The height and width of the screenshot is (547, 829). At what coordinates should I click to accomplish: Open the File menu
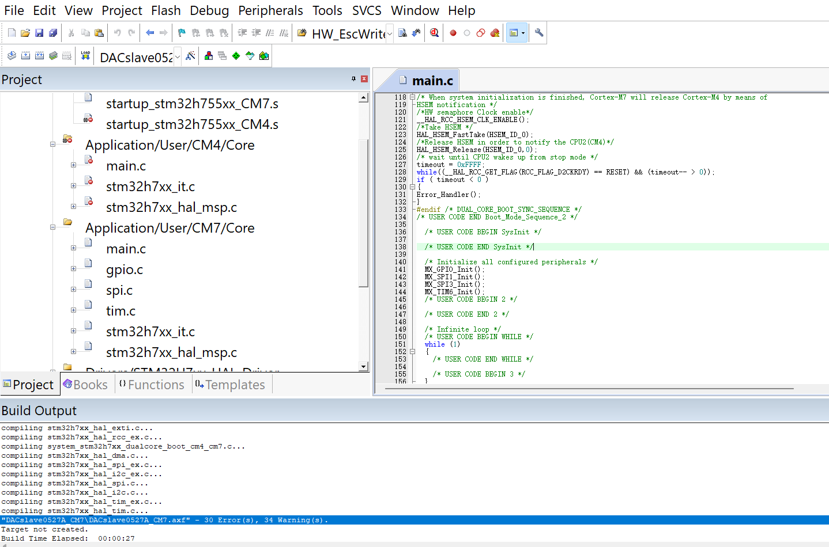[x=14, y=10]
